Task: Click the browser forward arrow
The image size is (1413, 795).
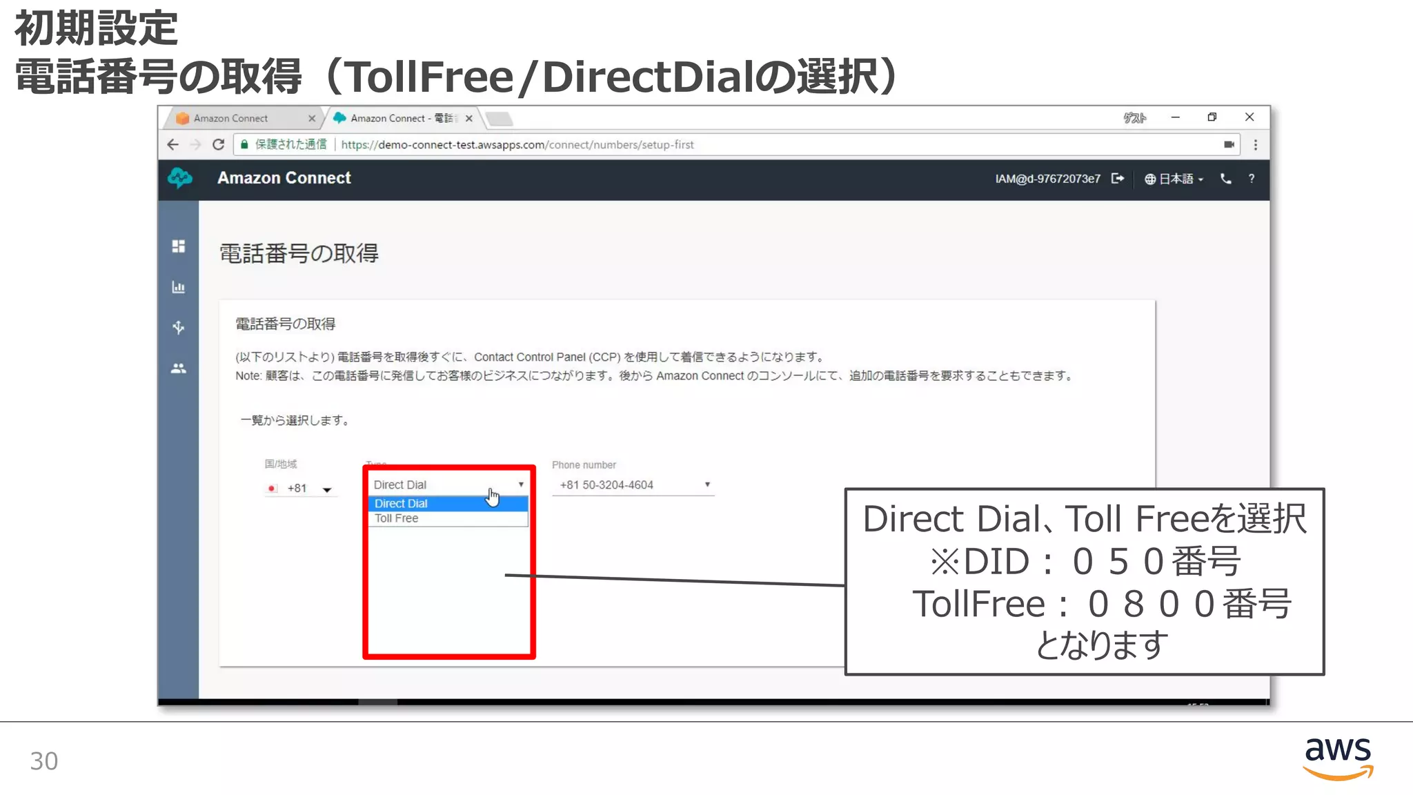Action: click(x=196, y=144)
